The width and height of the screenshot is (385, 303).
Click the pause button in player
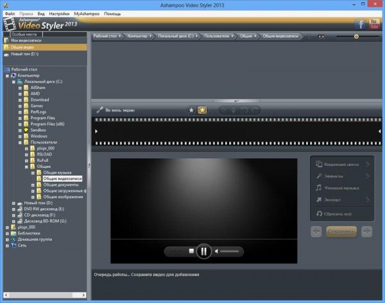click(204, 251)
